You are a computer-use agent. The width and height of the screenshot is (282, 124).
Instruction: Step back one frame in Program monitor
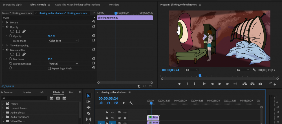212,84
